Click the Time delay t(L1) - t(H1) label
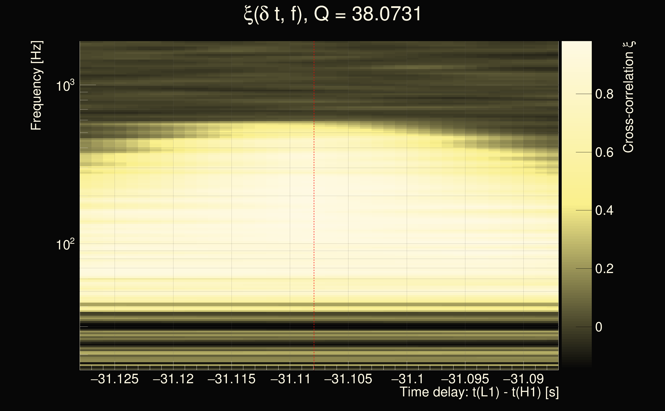 tap(479, 392)
